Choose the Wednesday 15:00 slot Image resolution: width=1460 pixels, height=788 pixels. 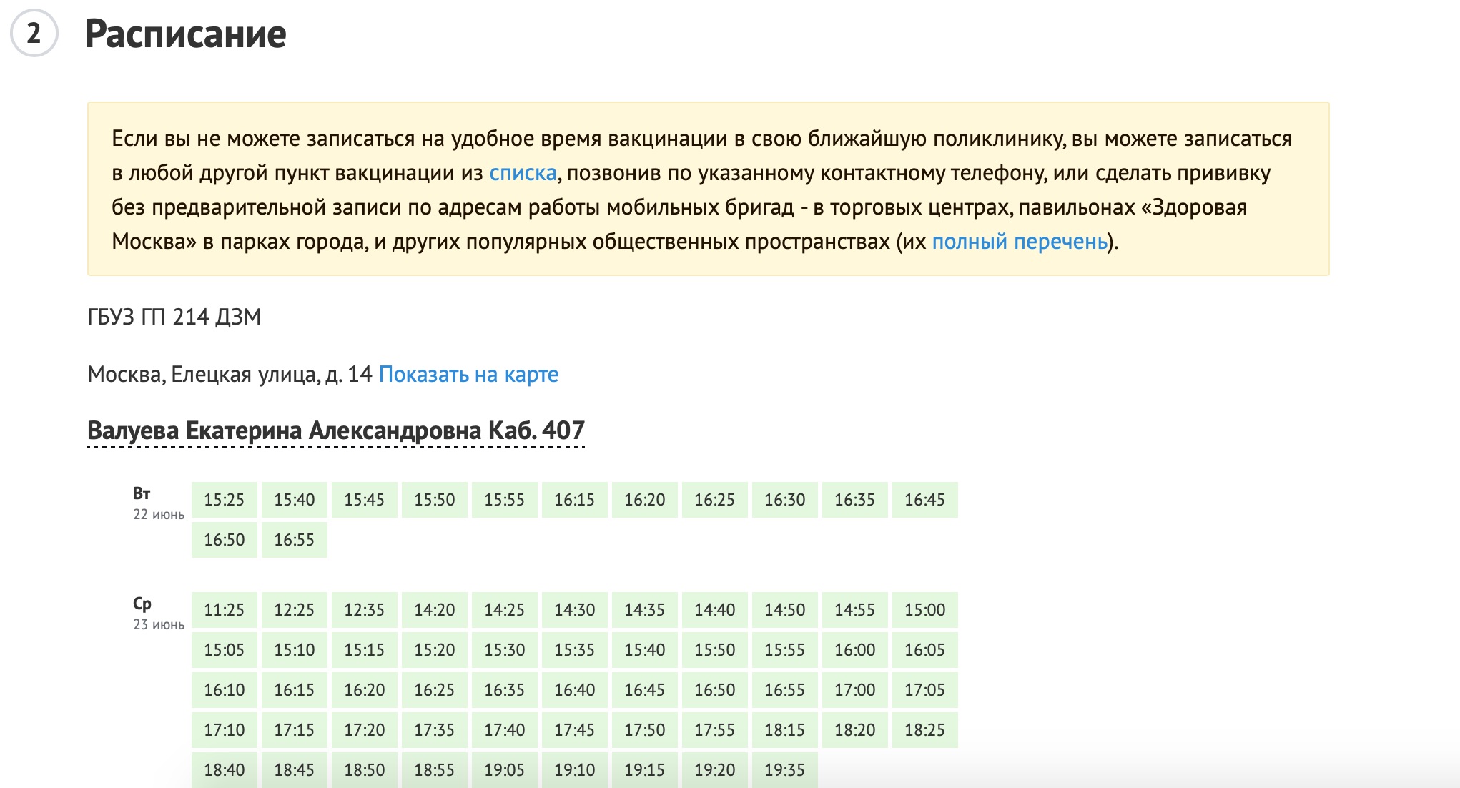(x=924, y=610)
